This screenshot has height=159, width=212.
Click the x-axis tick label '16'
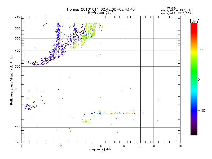180,146
